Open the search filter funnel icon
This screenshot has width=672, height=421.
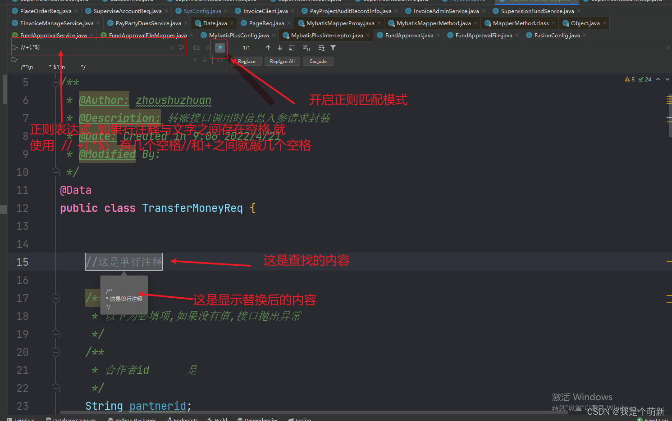pyautogui.click(x=333, y=48)
